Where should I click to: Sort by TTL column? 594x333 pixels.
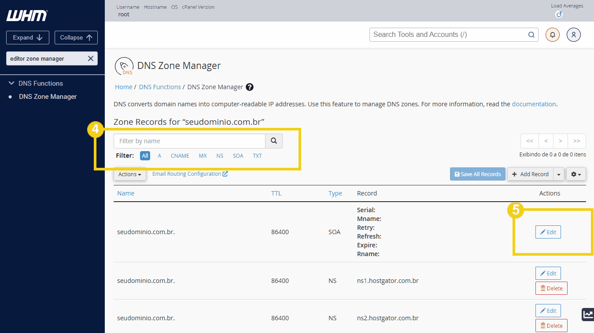point(276,193)
